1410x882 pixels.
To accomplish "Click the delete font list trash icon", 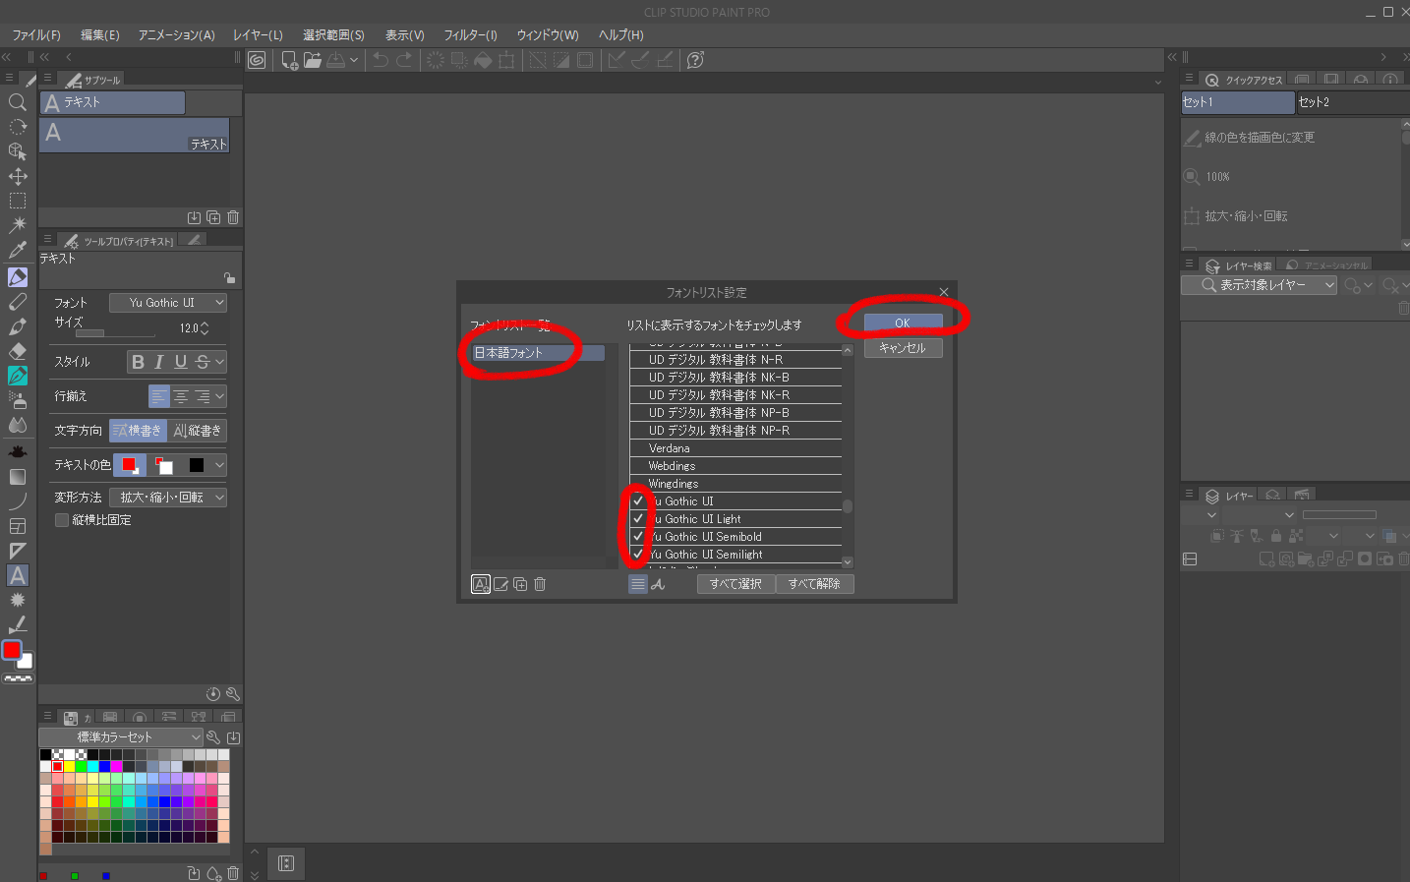I will 540,584.
